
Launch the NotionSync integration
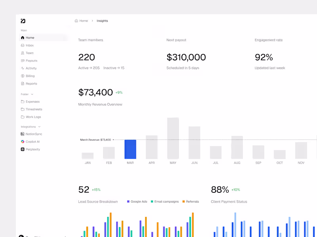[x=33, y=134]
